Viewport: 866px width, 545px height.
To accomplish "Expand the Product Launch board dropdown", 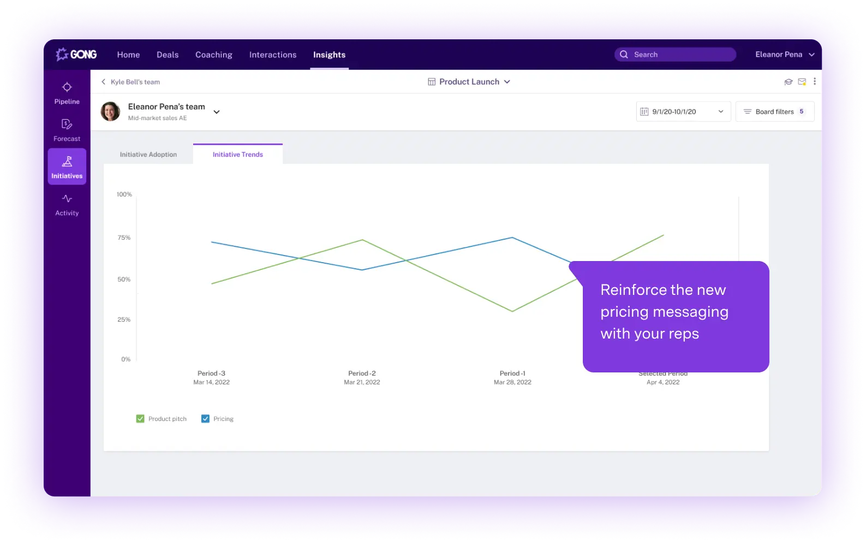I will pos(469,82).
